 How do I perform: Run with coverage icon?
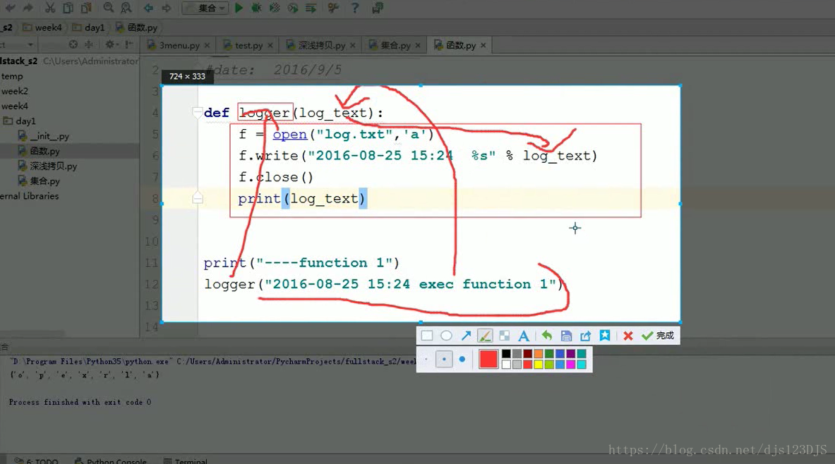pos(275,8)
